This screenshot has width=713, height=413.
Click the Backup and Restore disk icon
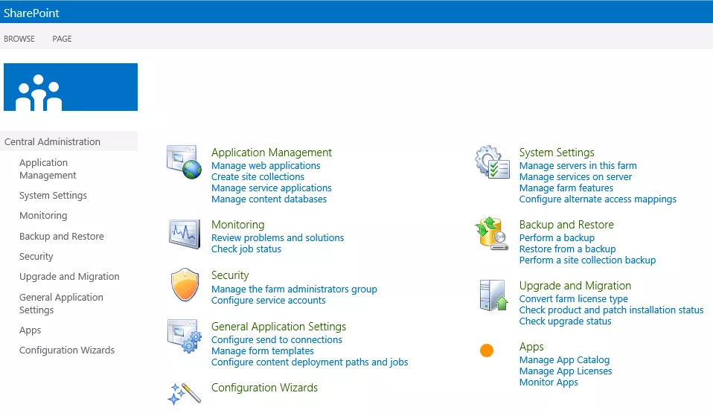(491, 234)
